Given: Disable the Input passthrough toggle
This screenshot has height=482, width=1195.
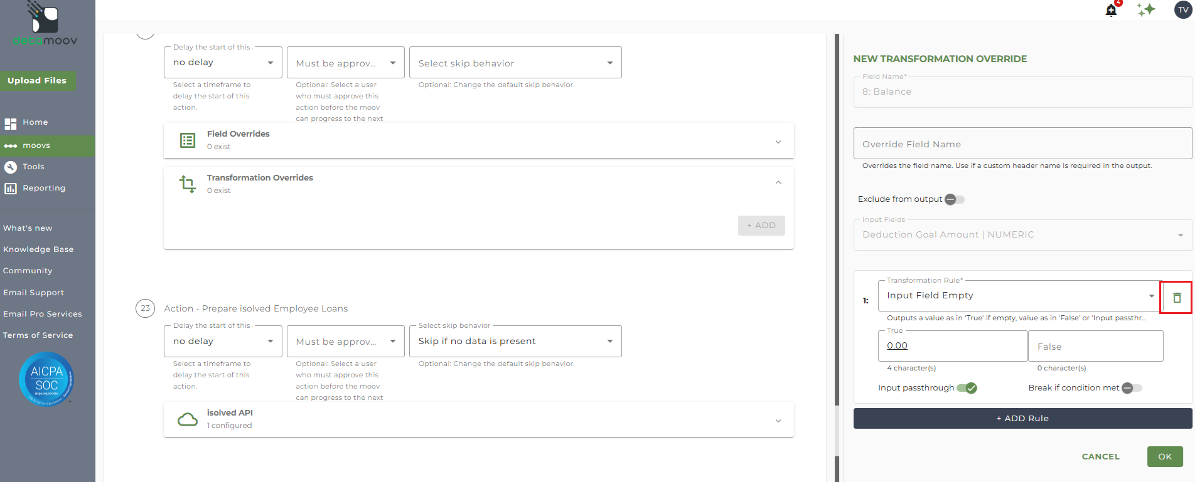Looking at the screenshot, I should [967, 388].
